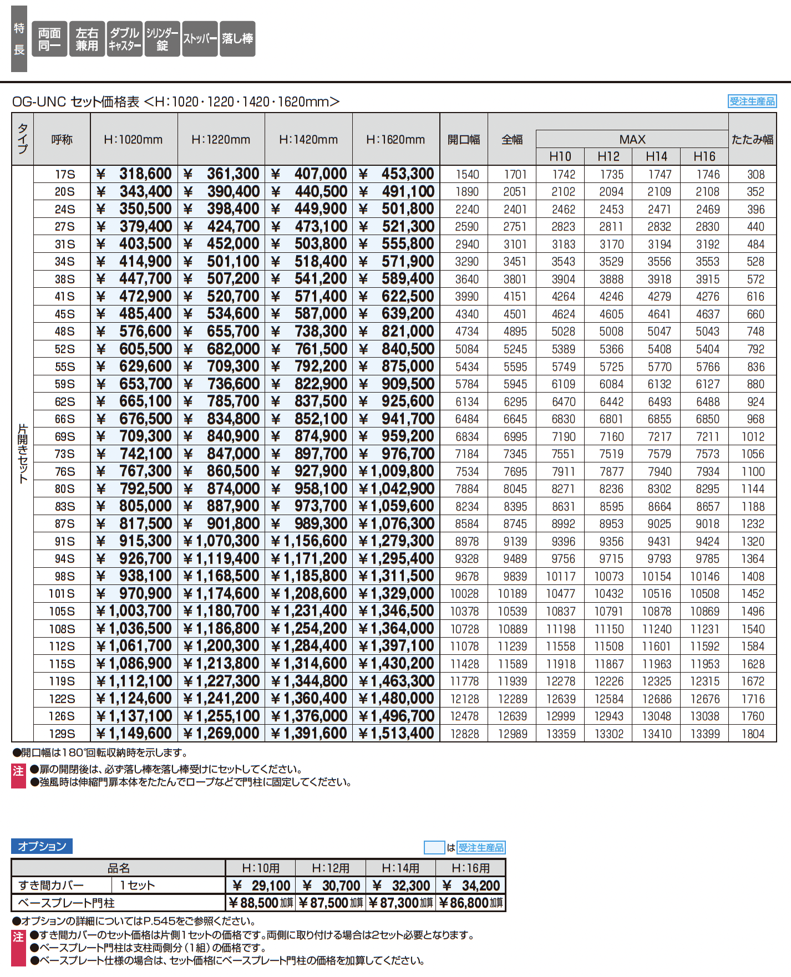Screen dimensions: 791x977
Task: Select price ¥1,003,700 in the 105S row
Action: 134,611
